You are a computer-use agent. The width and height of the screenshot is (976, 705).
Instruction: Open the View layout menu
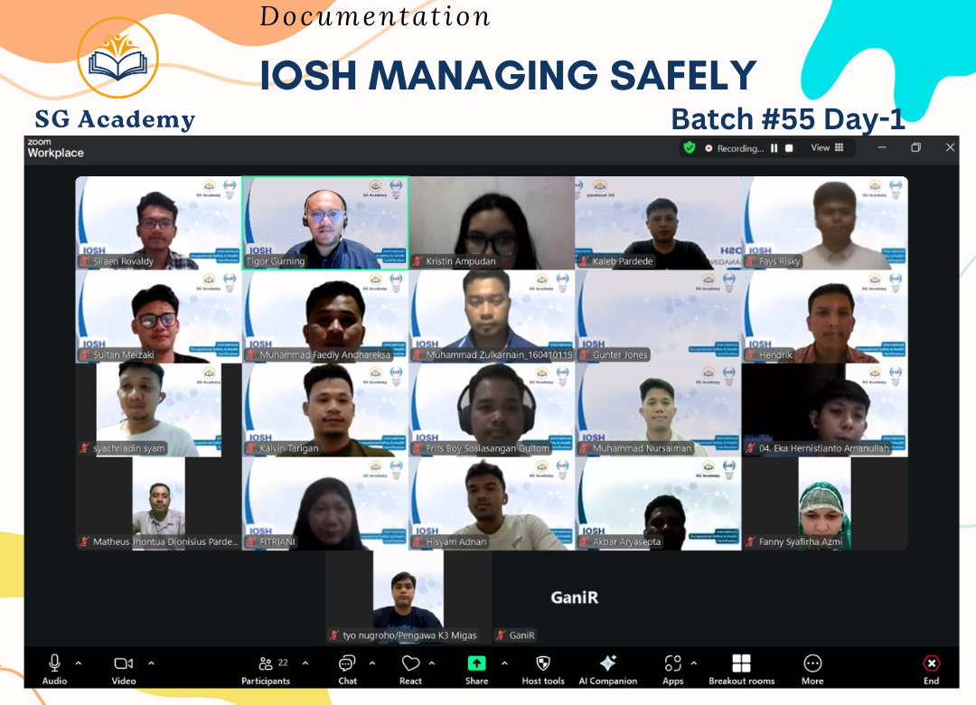click(827, 147)
